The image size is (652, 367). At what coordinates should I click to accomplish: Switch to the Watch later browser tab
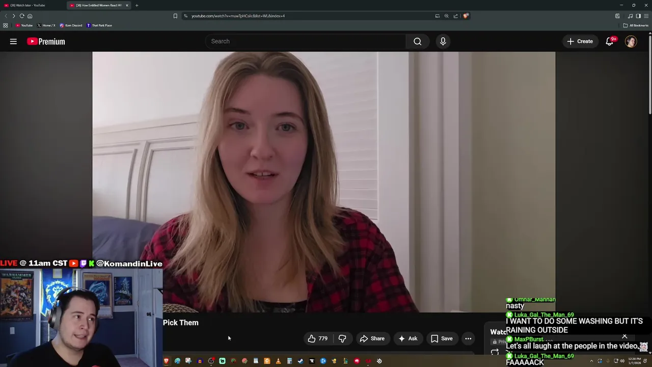tap(28, 5)
